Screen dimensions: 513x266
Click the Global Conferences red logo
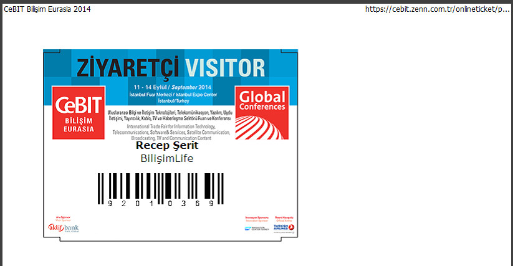click(x=262, y=113)
